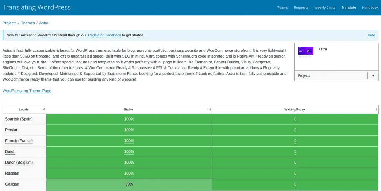Viewport: 381px width, 191px height.
Task: Click the Astra title in sidebar box
Action: click(x=323, y=49)
